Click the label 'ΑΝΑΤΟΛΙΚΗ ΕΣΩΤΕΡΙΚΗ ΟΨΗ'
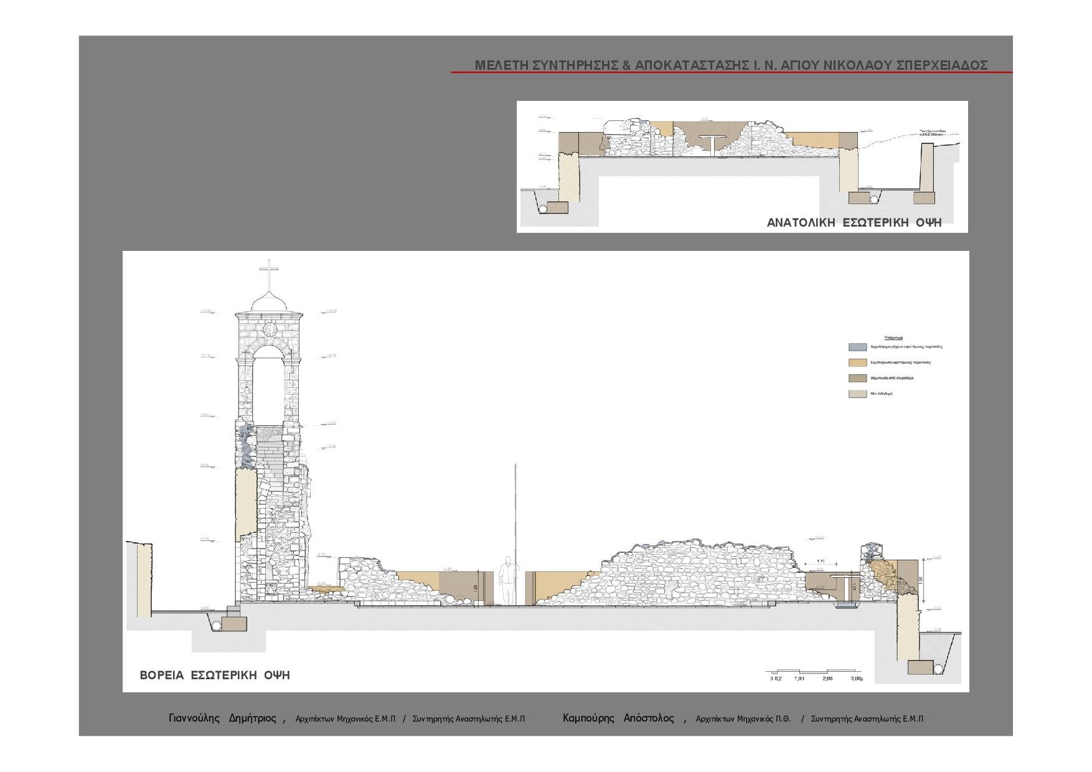The width and height of the screenshot is (1092, 772). 854,222
